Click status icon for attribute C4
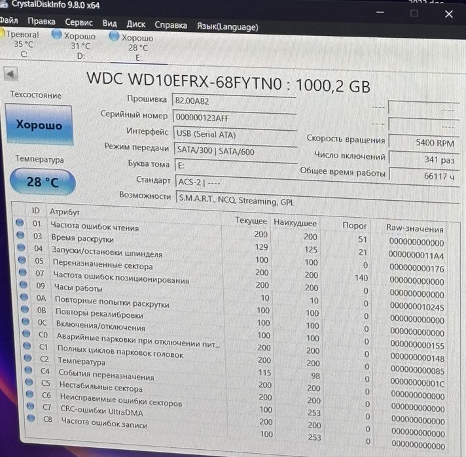The height and width of the screenshot is (457, 466). (x=29, y=369)
